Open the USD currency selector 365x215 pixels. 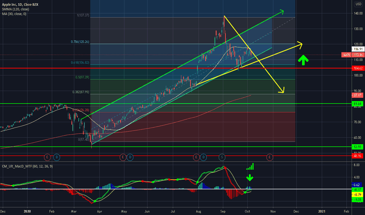click(x=358, y=4)
